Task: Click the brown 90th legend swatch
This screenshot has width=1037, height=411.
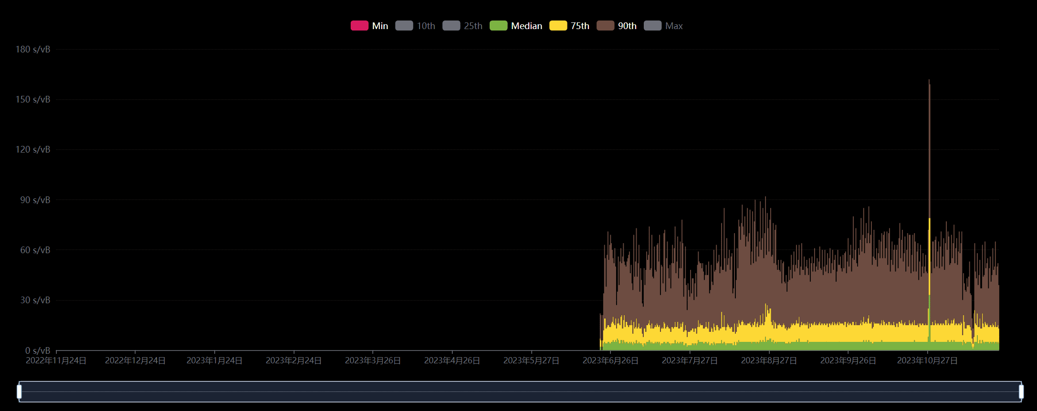Action: click(x=605, y=26)
